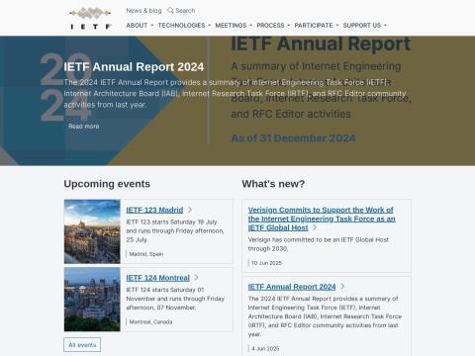Click the Search magnifier icon
The width and height of the screenshot is (475, 356).
point(170,11)
